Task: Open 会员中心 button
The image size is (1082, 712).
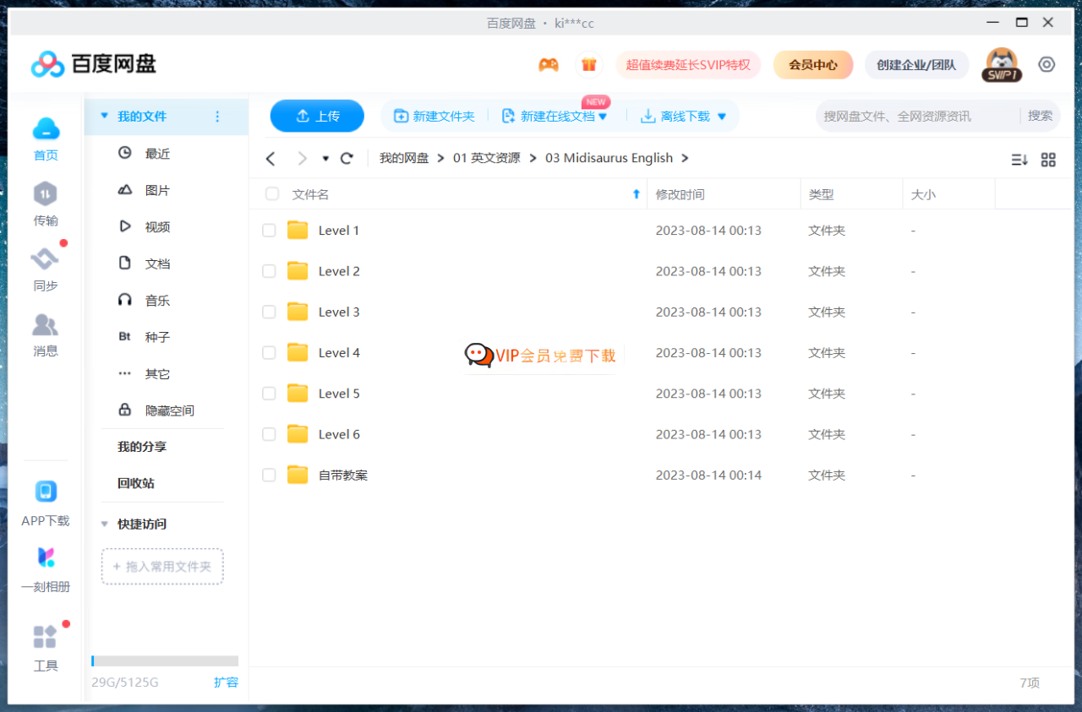Action: 813,65
